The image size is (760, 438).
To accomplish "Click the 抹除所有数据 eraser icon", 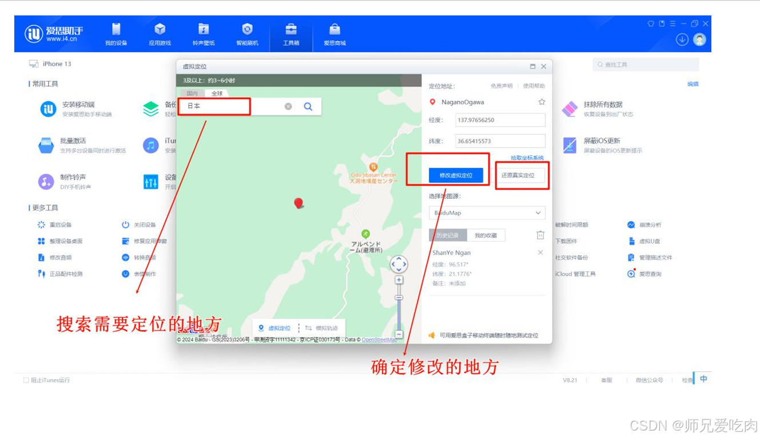I will (x=570, y=109).
